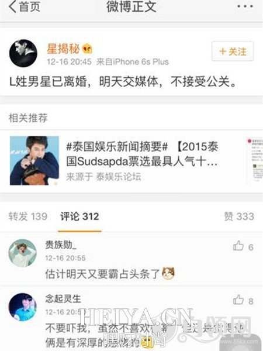
Task: Tap 赞 333 to like the post
Action: [239, 216]
